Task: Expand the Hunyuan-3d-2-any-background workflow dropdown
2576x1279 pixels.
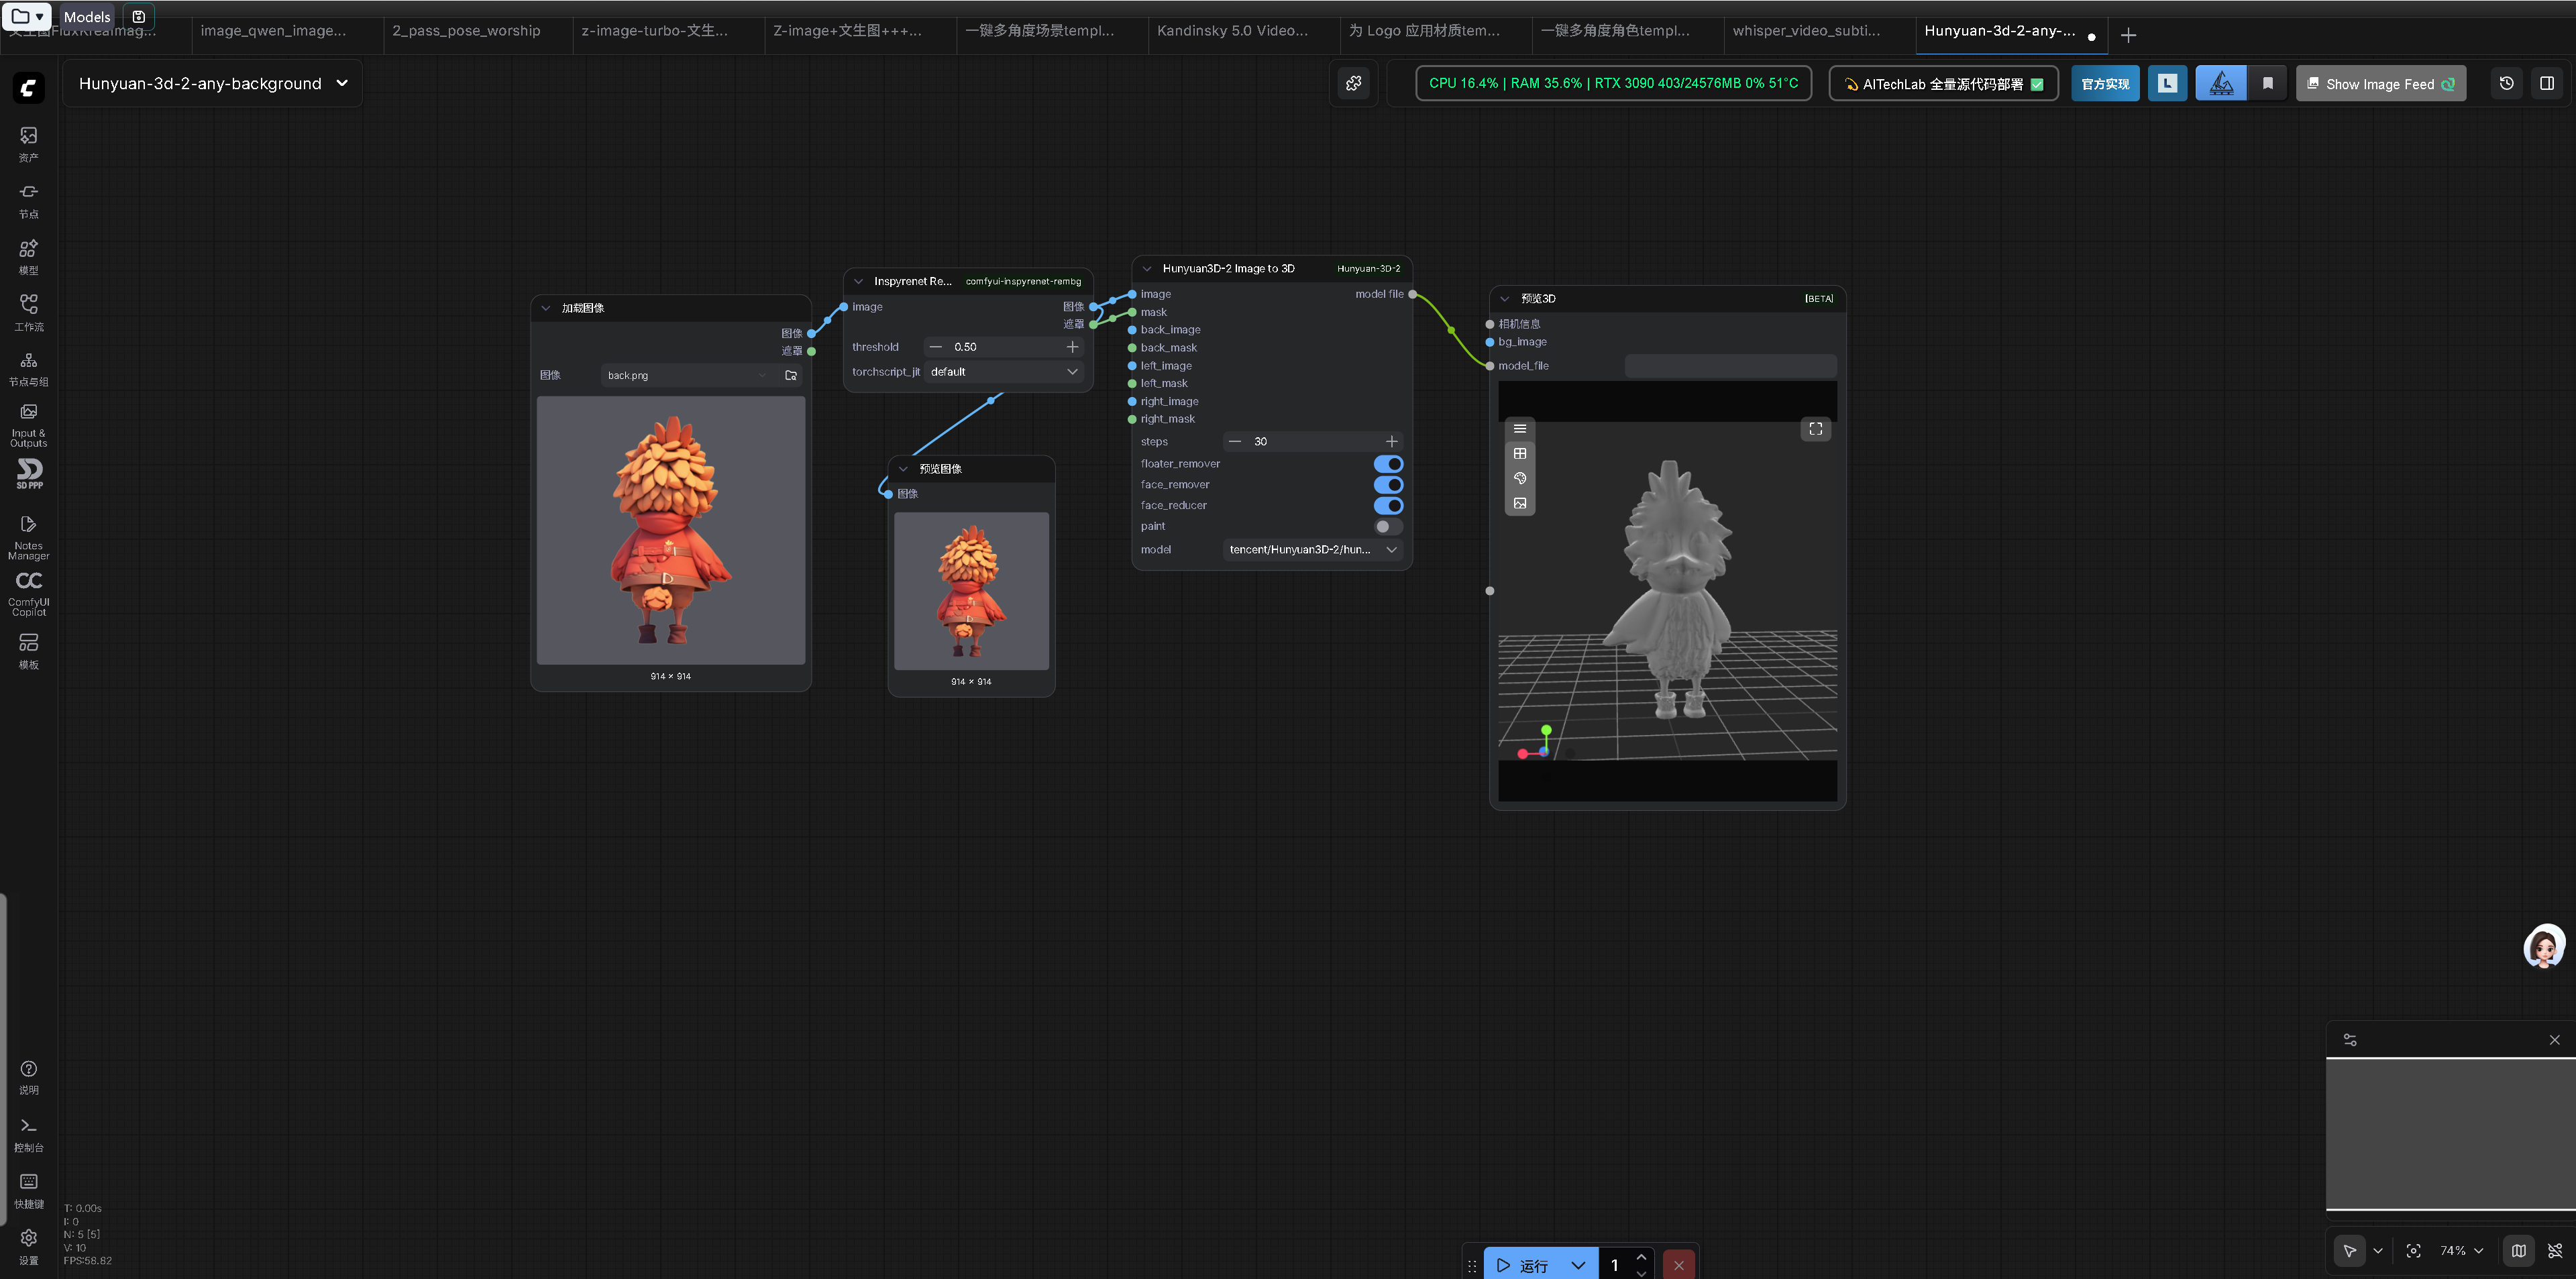Action: click(342, 84)
